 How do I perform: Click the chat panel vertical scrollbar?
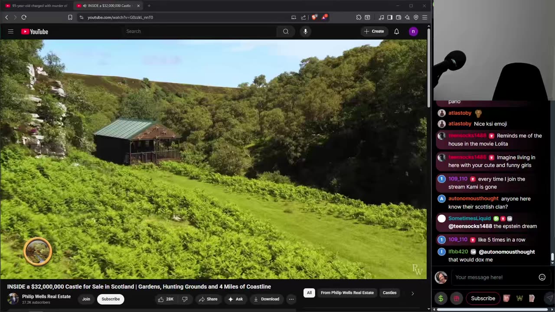pos(552,257)
